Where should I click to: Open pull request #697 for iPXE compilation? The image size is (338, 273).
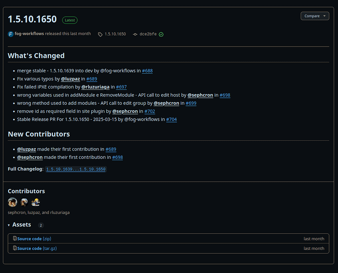pos(121,87)
